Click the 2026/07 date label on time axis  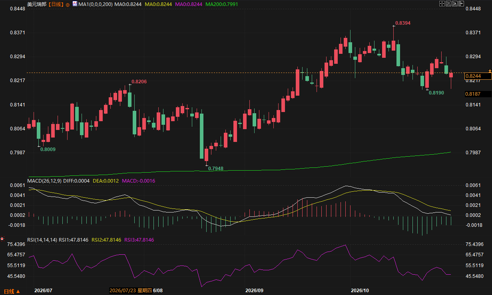click(x=44, y=291)
